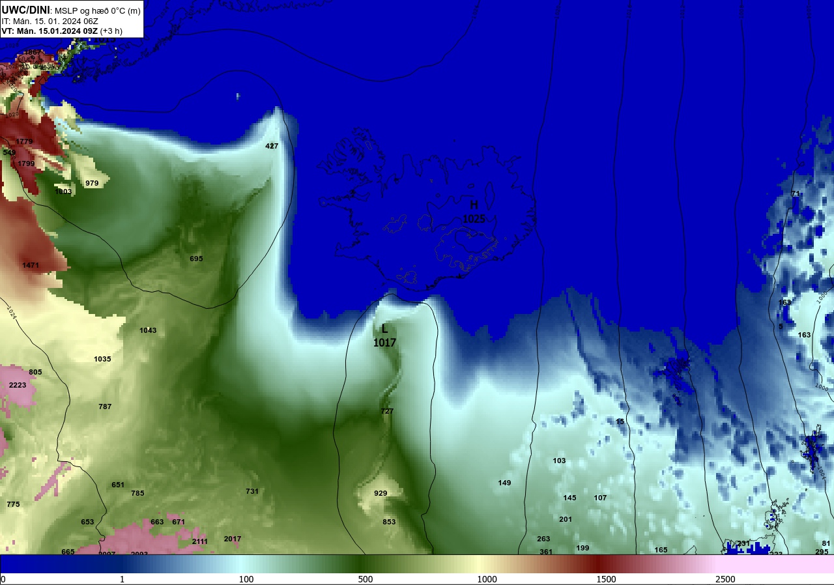Click the 1035 height value
The image size is (834, 585).
tap(102, 359)
